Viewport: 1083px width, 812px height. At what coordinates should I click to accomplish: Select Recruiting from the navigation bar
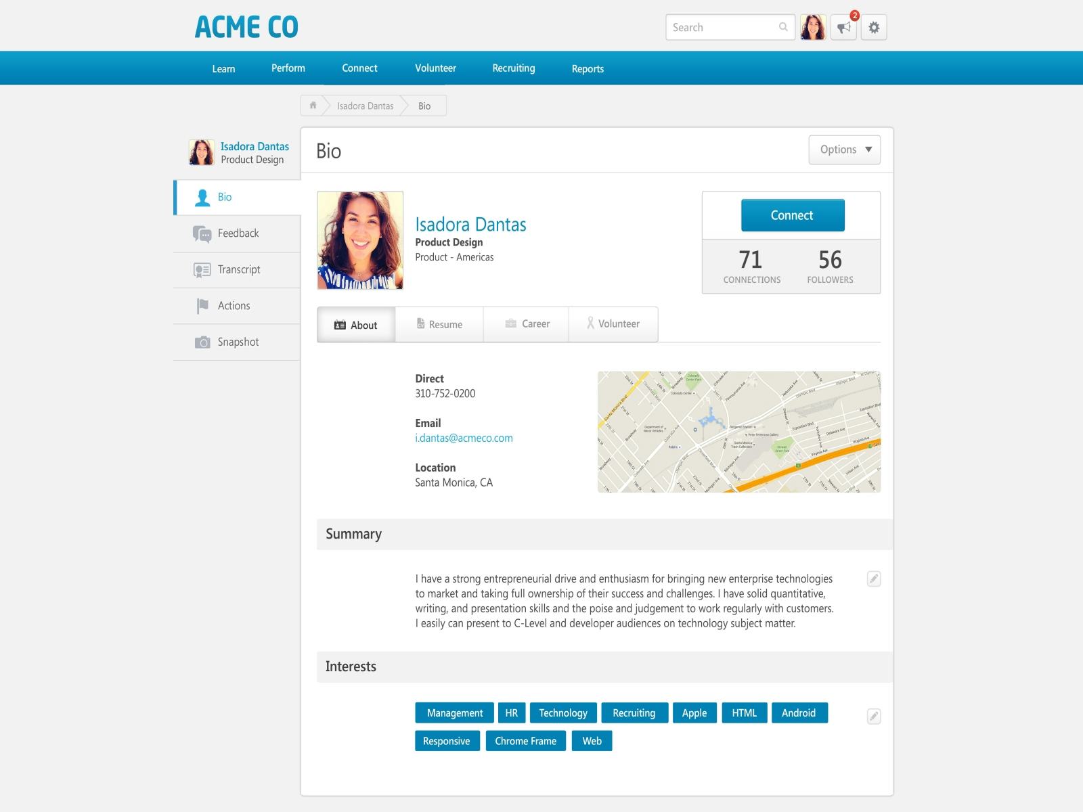click(513, 68)
